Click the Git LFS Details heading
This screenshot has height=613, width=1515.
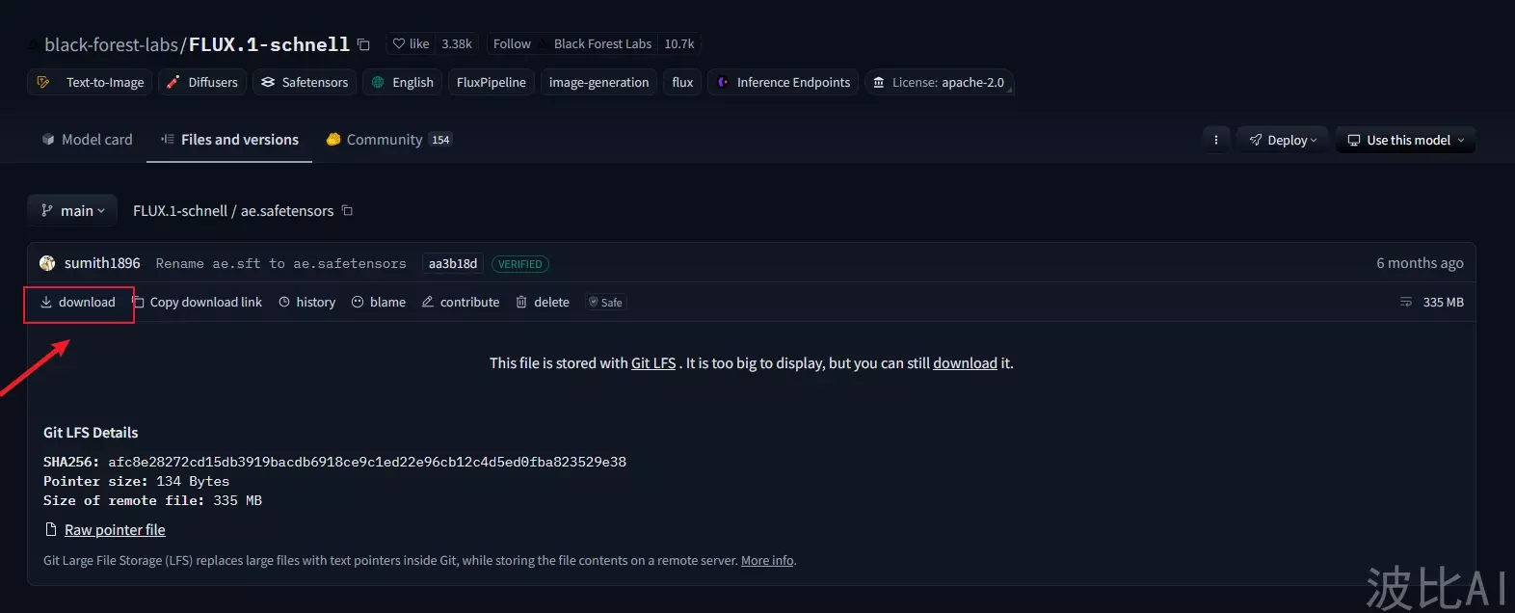(x=91, y=433)
